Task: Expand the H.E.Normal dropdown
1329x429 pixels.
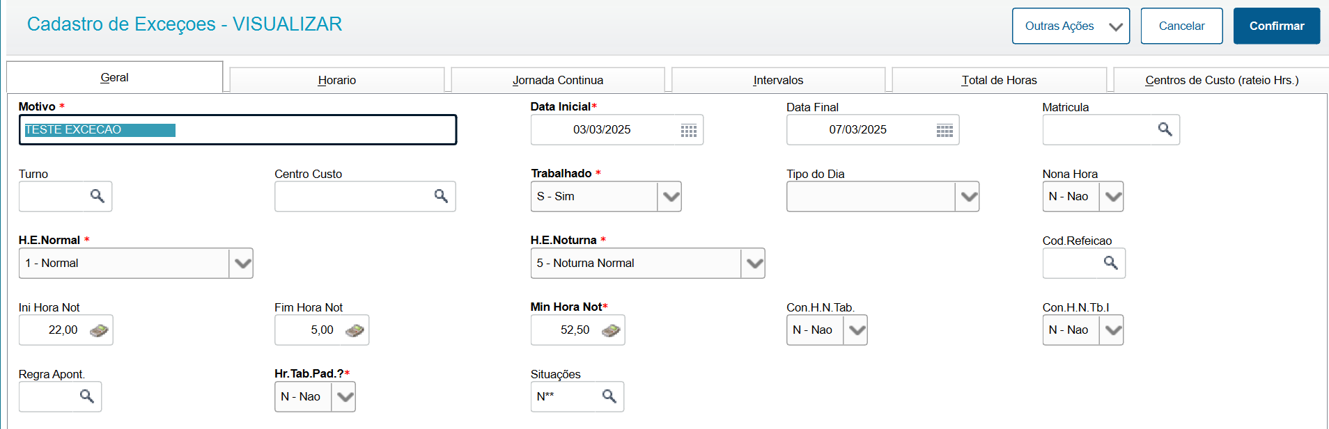Action: pyautogui.click(x=241, y=264)
